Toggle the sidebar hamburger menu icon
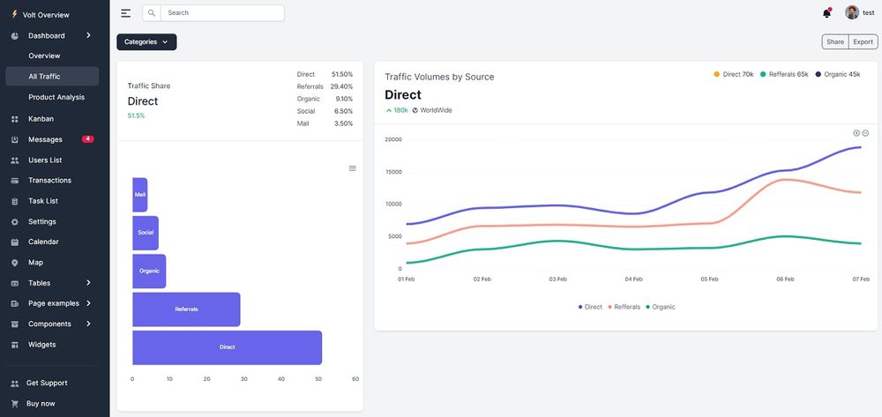Image resolution: width=882 pixels, height=417 pixels. tap(126, 13)
